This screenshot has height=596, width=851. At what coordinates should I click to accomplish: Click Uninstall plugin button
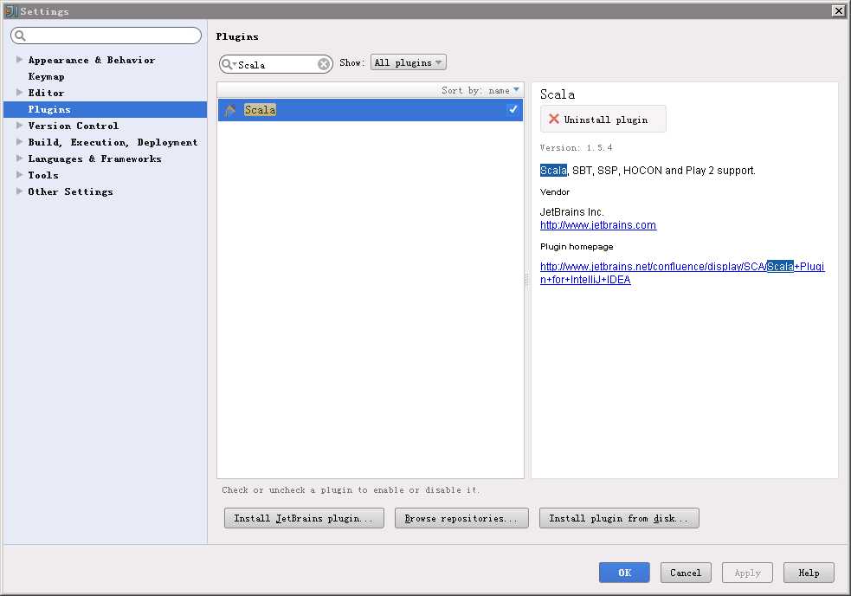[x=603, y=119]
